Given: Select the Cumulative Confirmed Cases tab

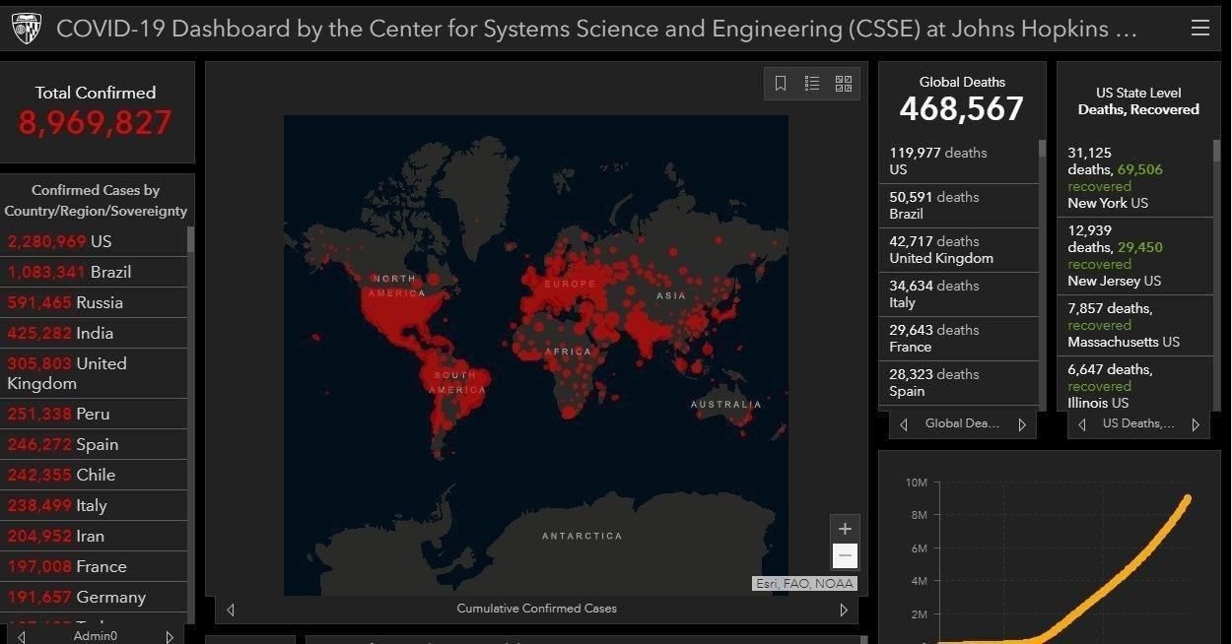Looking at the screenshot, I should pos(536,609).
